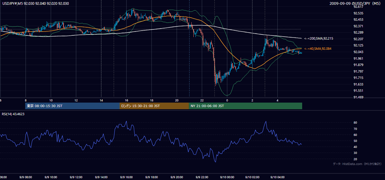
Task: Click price level 92.453 on price axis
Action: (x=358, y=19)
